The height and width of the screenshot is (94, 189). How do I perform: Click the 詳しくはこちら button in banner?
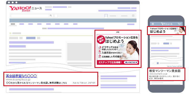pyautogui.click(x=131, y=62)
